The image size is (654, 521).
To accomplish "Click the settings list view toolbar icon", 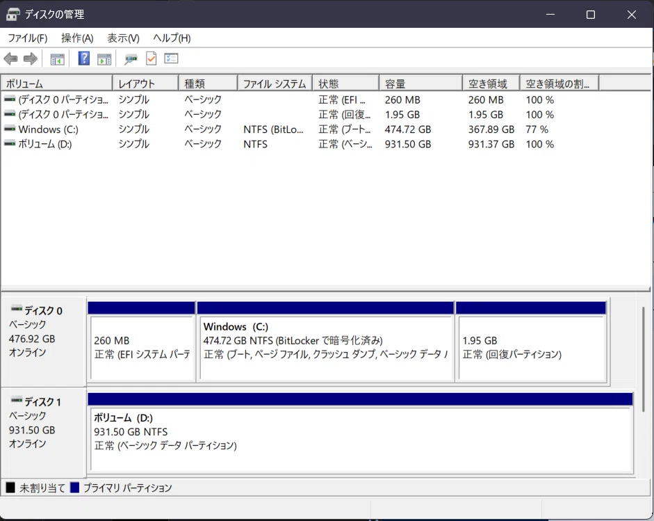I will 171,58.
